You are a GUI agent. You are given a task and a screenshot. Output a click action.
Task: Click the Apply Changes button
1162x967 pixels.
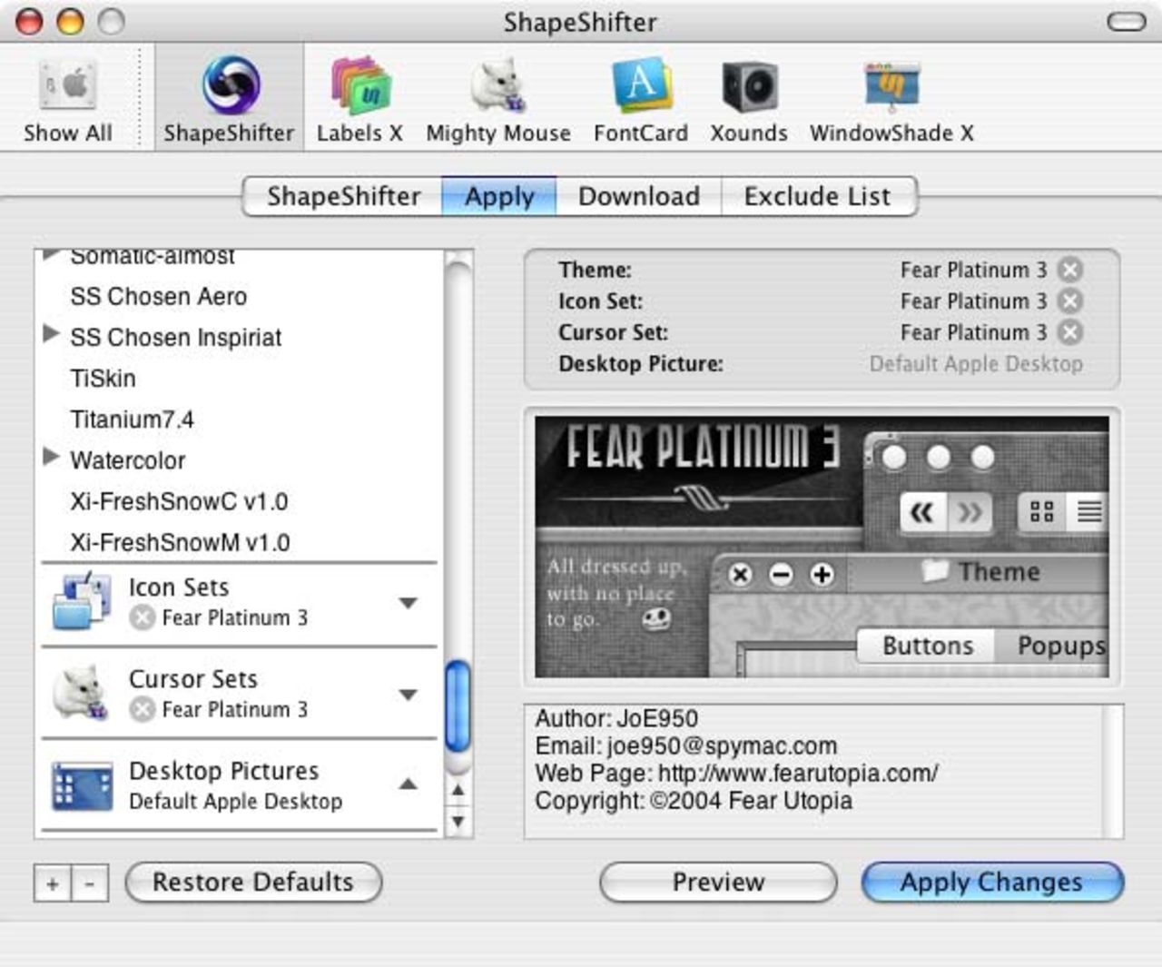point(991,882)
